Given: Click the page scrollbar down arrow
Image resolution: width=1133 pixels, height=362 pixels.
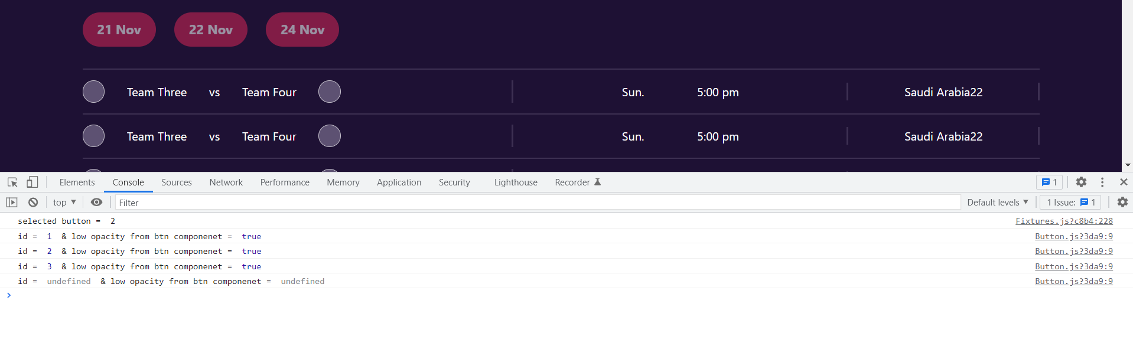Looking at the screenshot, I should (1128, 165).
